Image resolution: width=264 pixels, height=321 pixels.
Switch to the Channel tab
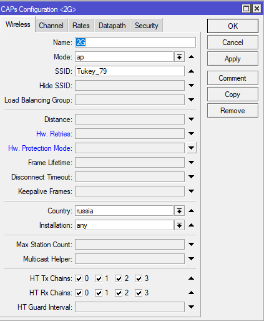[51, 26]
